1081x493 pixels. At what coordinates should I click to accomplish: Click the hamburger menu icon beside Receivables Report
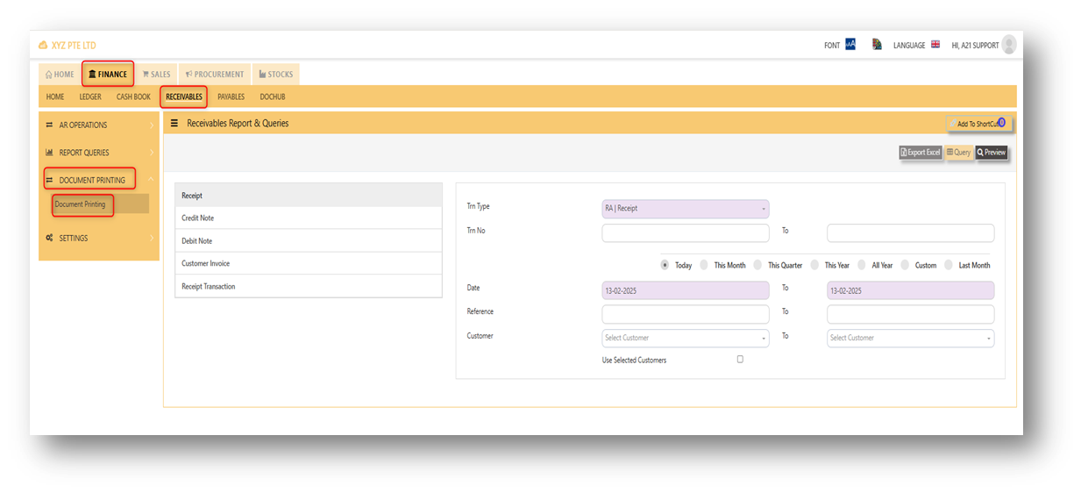click(x=174, y=124)
